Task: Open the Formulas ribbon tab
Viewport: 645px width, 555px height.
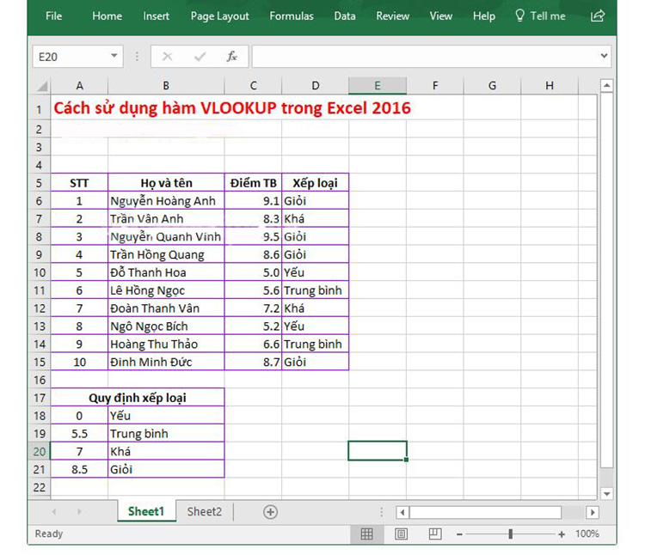Action: tap(292, 16)
